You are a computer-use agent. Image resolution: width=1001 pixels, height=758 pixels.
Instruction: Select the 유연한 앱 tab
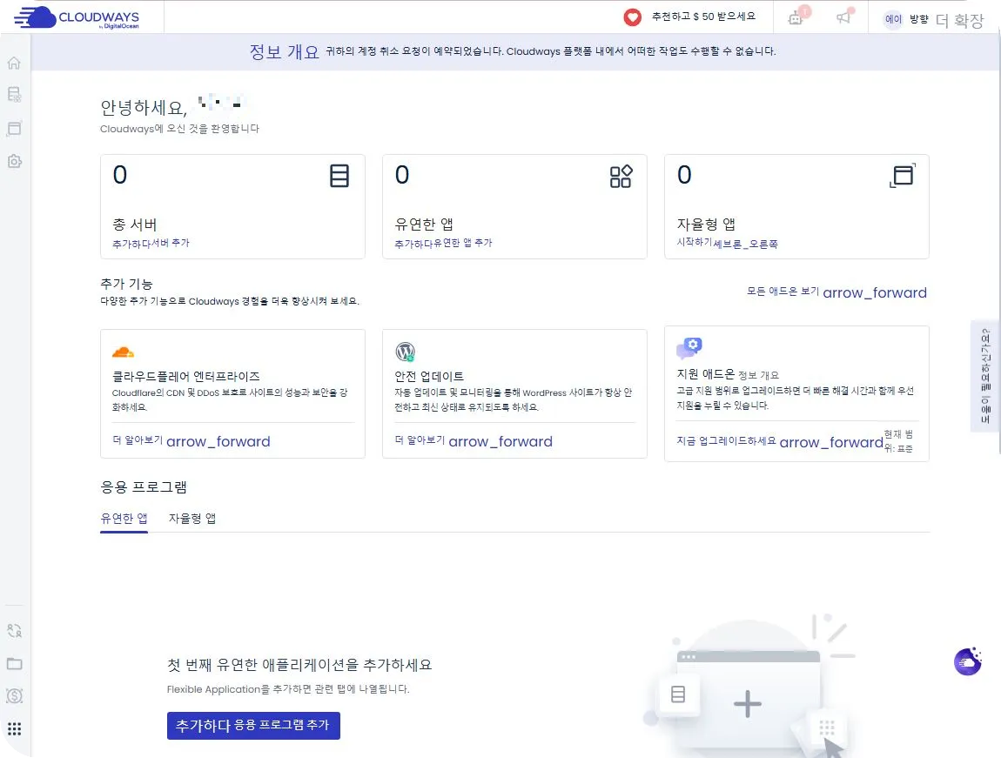(x=124, y=517)
